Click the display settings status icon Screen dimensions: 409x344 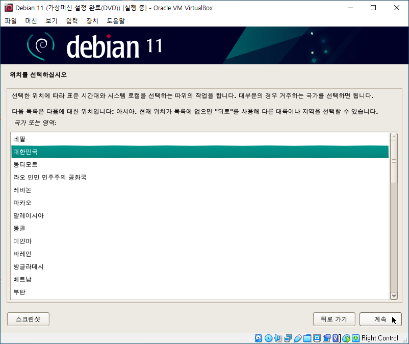[x=317, y=338]
